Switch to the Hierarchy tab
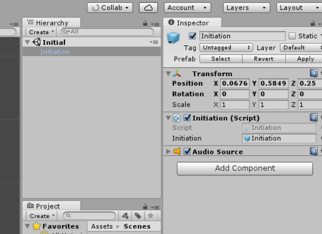Screen dimensions: 322x234 [51, 23]
